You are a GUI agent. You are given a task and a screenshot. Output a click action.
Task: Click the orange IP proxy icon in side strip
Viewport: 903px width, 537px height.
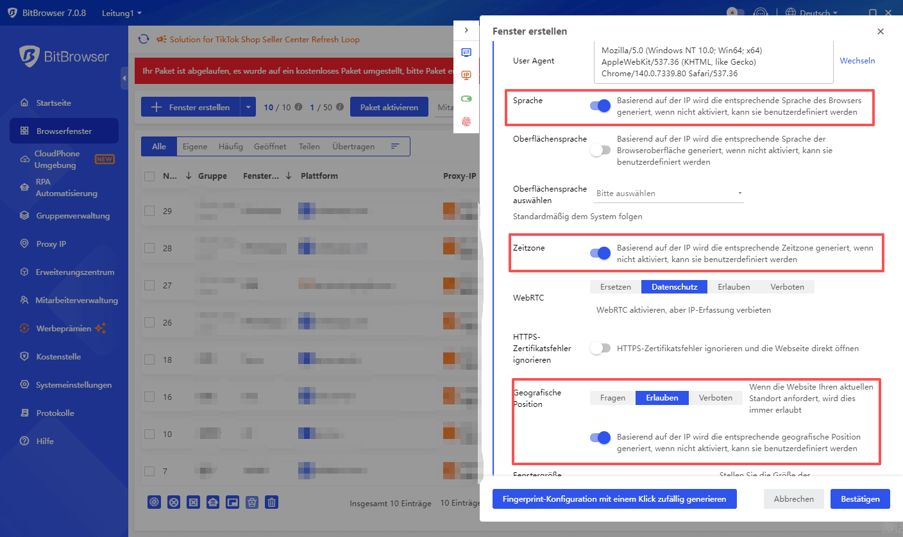[466, 76]
